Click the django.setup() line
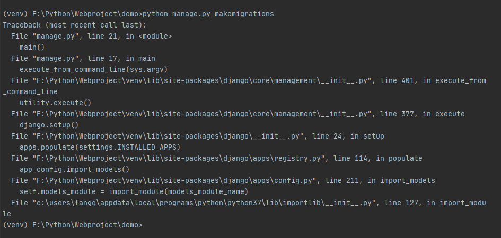Image resolution: width=501 pixels, height=238 pixels. coord(49,125)
